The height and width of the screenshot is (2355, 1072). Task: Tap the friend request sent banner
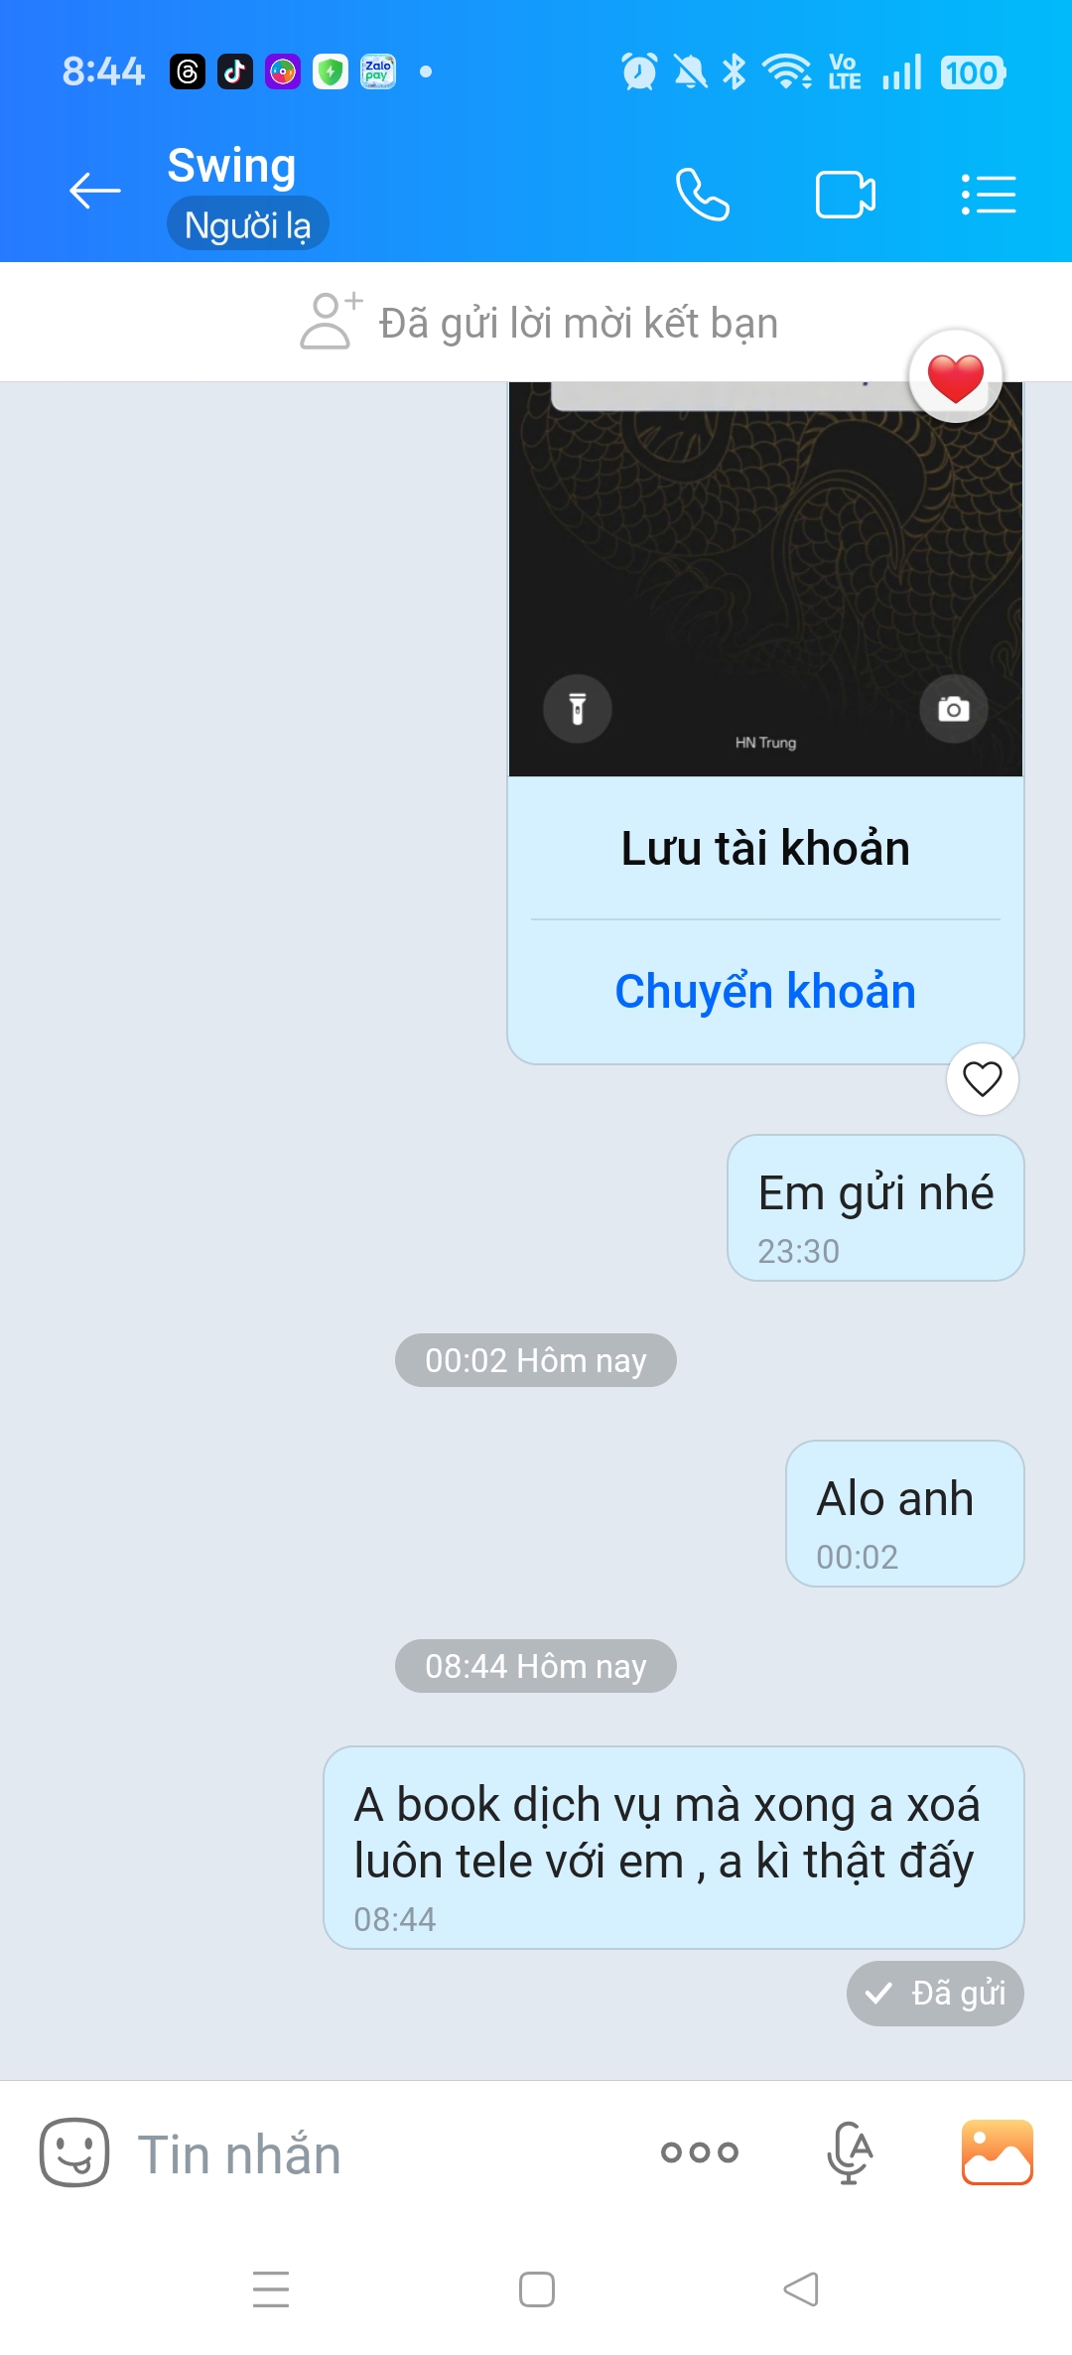tap(536, 323)
